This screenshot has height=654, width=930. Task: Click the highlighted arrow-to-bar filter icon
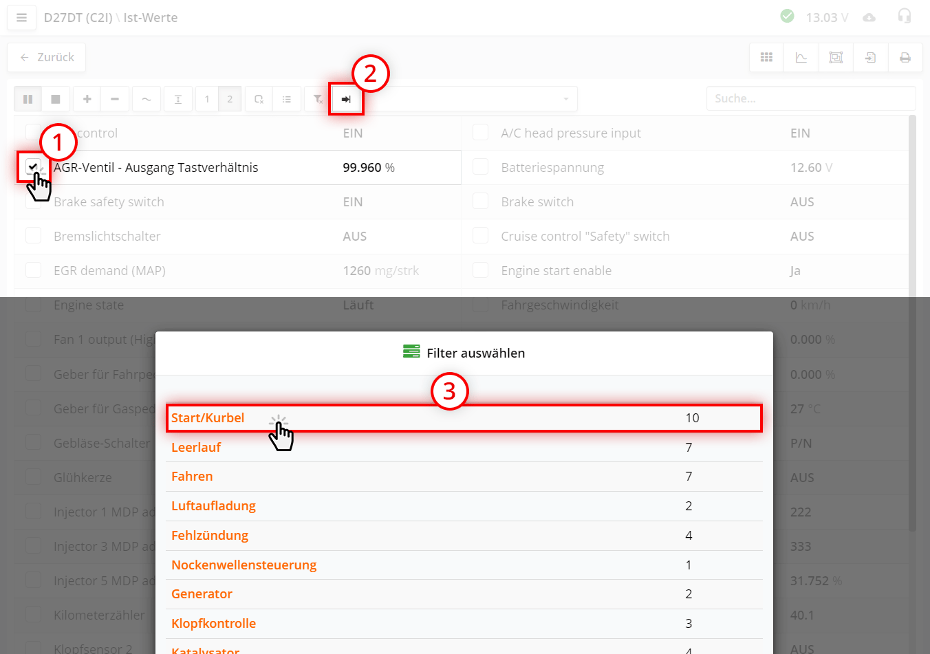(346, 99)
